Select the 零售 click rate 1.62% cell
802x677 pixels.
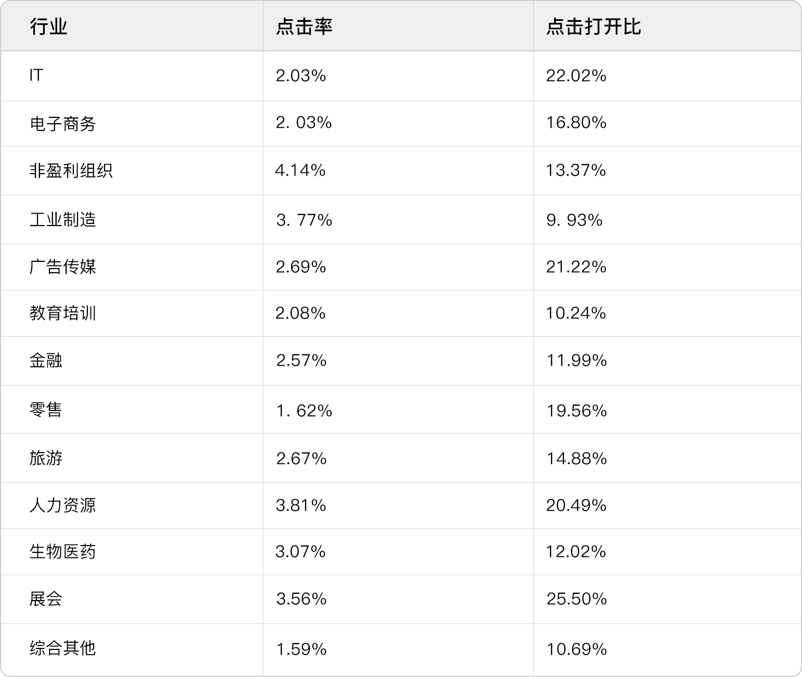click(304, 411)
